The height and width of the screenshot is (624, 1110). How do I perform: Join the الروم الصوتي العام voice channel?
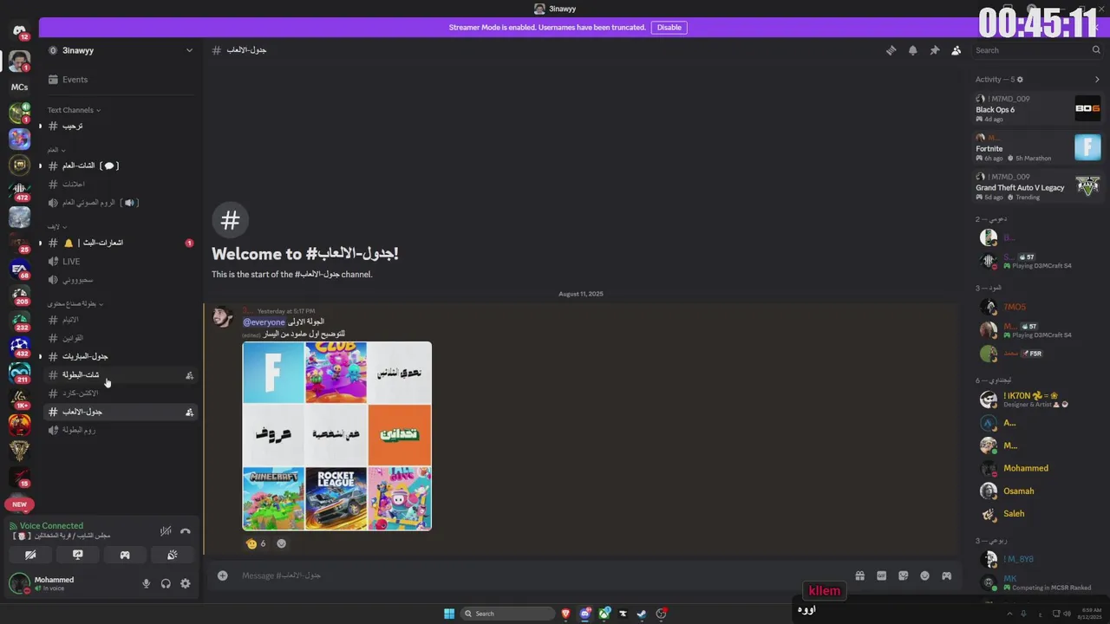tap(121, 203)
